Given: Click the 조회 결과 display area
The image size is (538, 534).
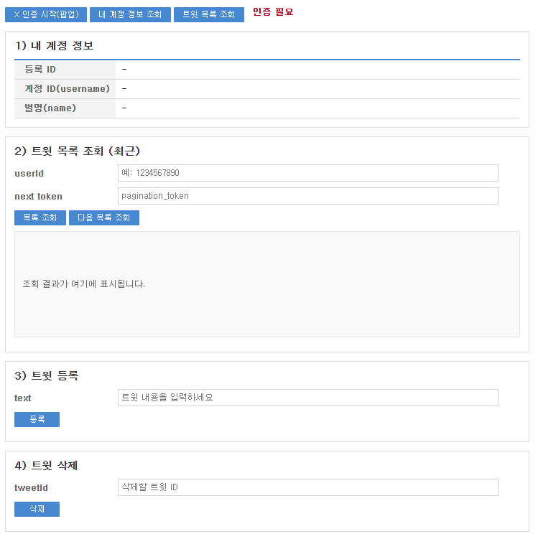Looking at the screenshot, I should point(266,284).
